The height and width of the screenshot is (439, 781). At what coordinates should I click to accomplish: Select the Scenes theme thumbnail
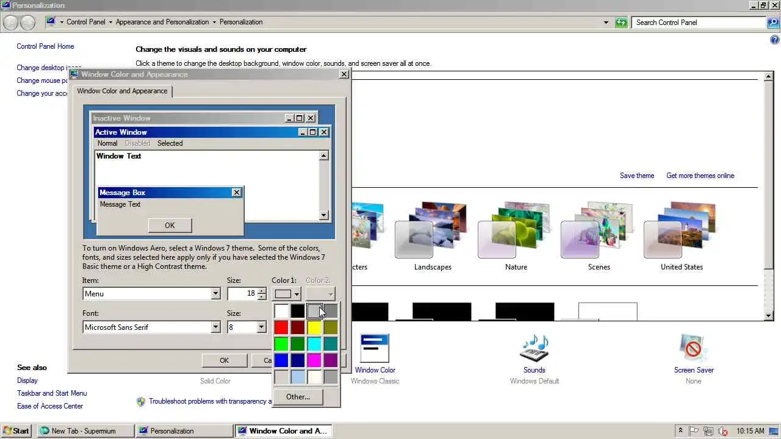(598, 230)
